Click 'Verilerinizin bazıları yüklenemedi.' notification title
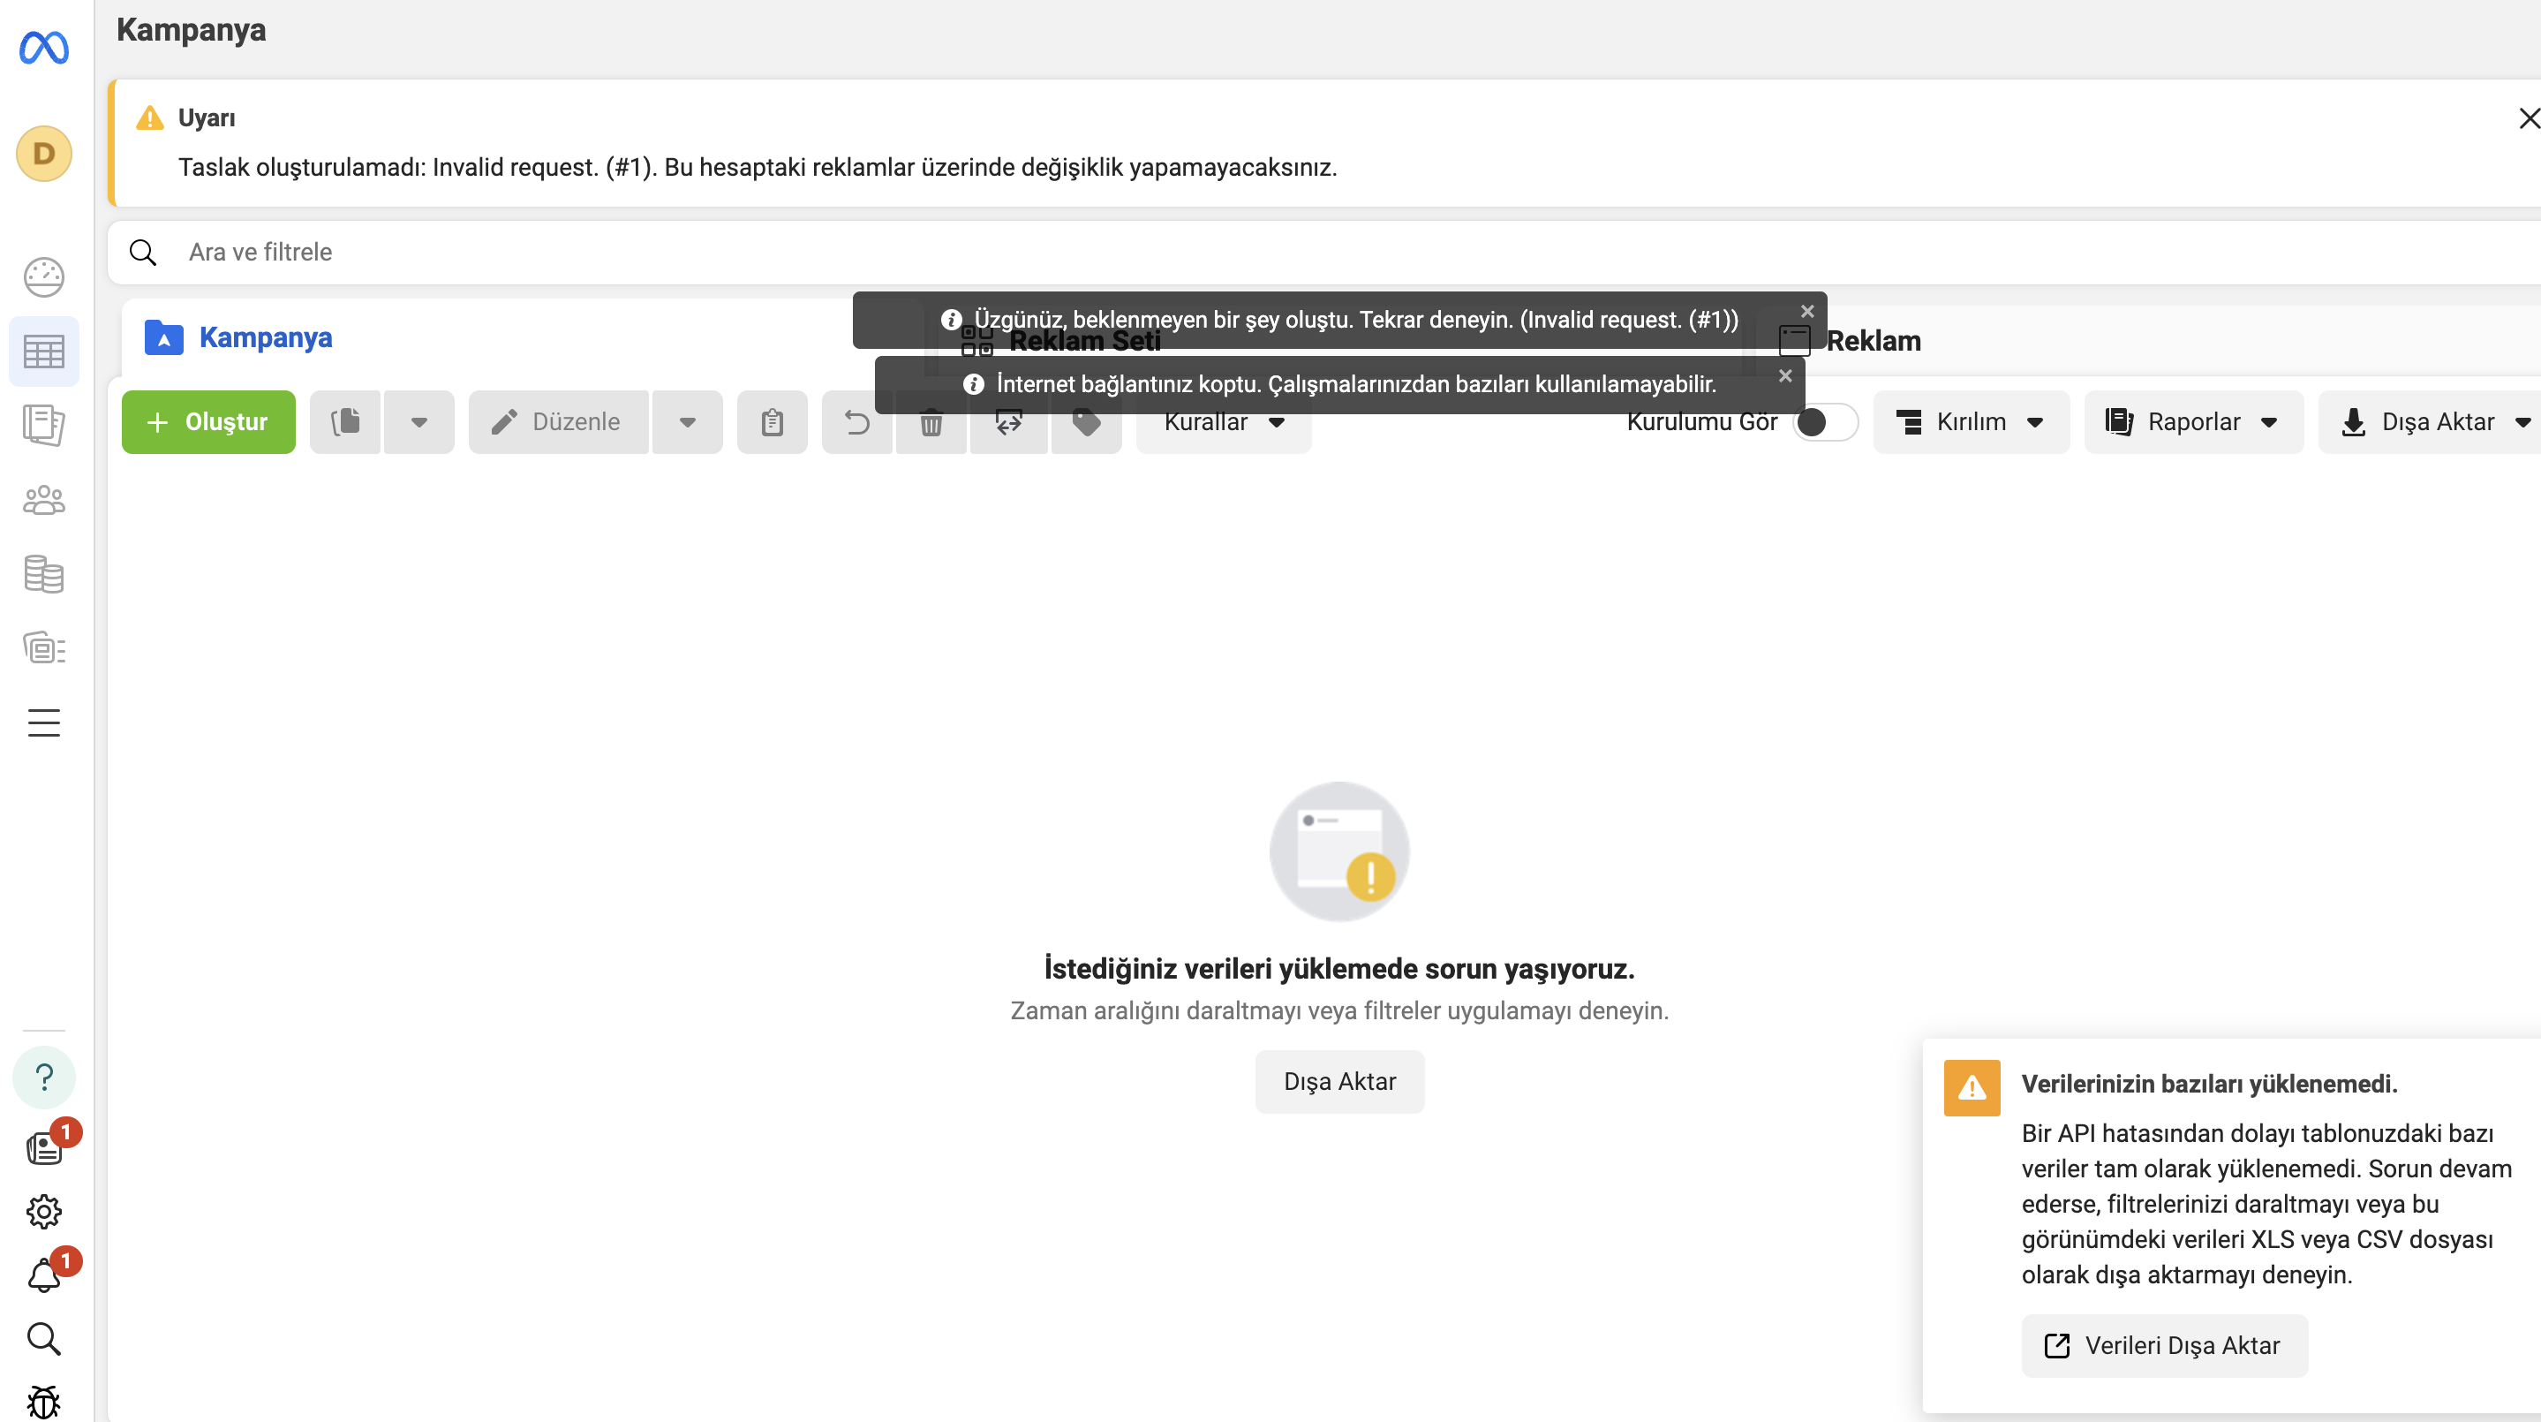 2210,1084
